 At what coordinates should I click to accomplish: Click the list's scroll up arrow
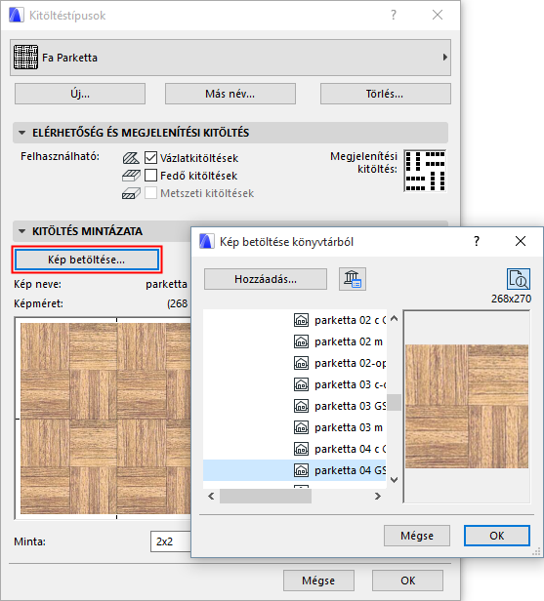[394, 319]
